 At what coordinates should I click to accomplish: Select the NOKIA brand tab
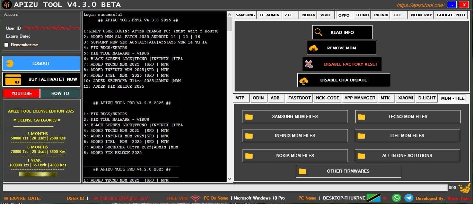click(x=308, y=15)
